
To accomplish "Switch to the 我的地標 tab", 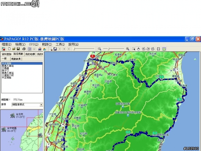I will coord(30,54).
